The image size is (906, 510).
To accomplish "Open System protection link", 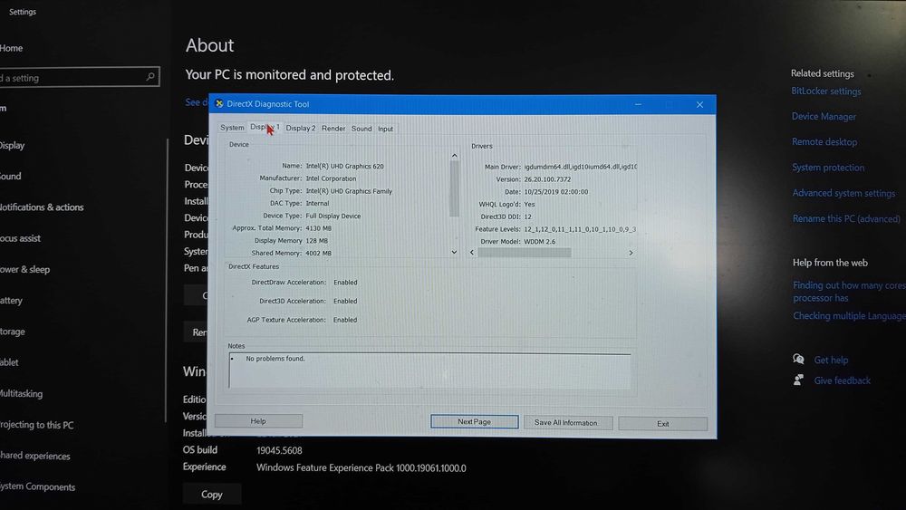I will coord(828,168).
